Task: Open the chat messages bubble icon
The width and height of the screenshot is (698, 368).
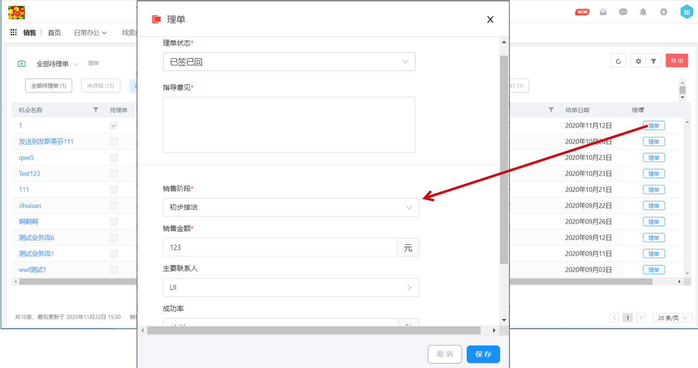Action: [x=623, y=12]
